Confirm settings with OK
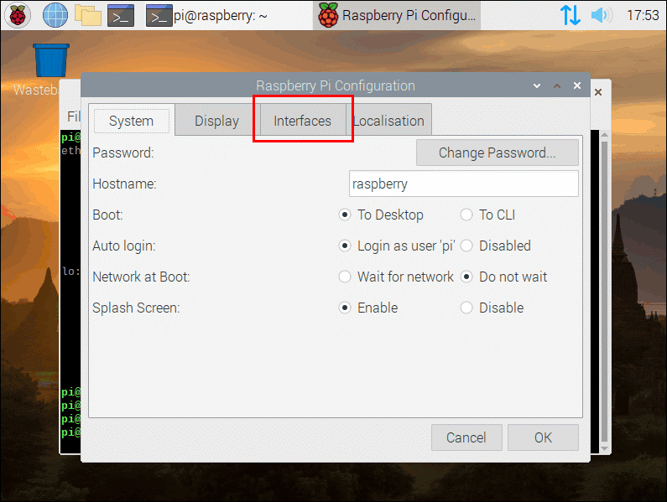Viewport: 667px width, 502px height. pos(543,437)
